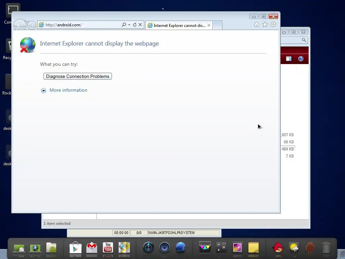This screenshot has width=345, height=259.
Task: Open the Gallery picture icon in dock
Action: [x=237, y=247]
